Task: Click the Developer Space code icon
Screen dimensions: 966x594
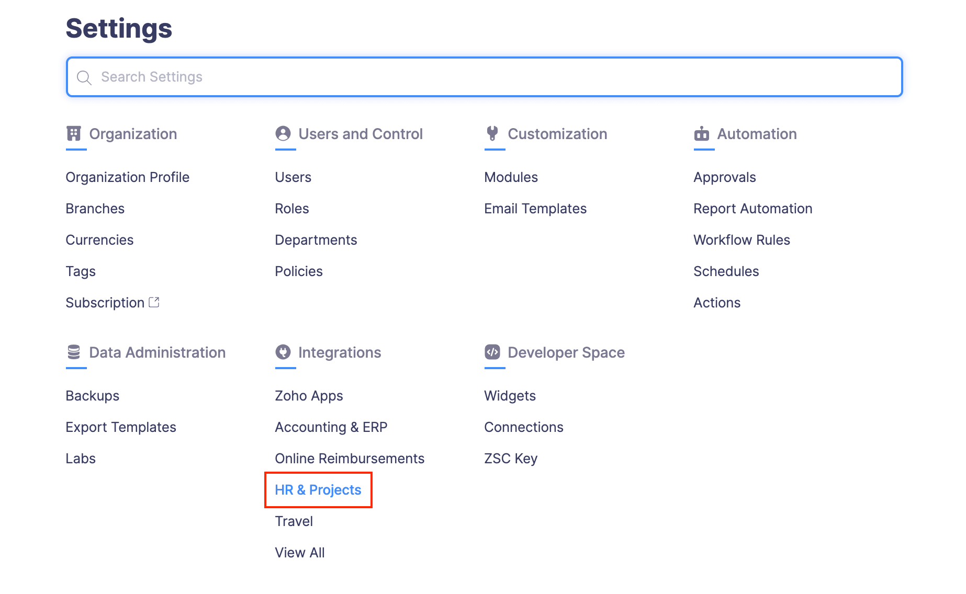Action: (492, 352)
